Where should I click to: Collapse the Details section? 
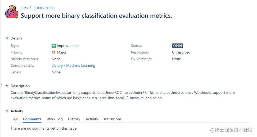pos(7,38)
